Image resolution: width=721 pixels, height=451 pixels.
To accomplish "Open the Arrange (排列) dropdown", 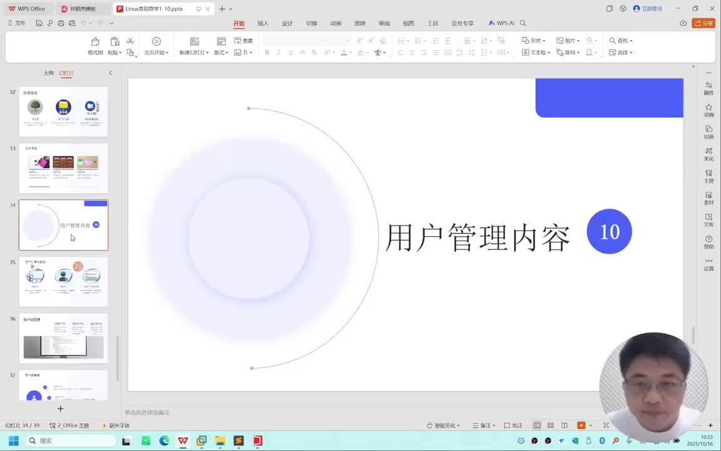I will tap(568, 53).
